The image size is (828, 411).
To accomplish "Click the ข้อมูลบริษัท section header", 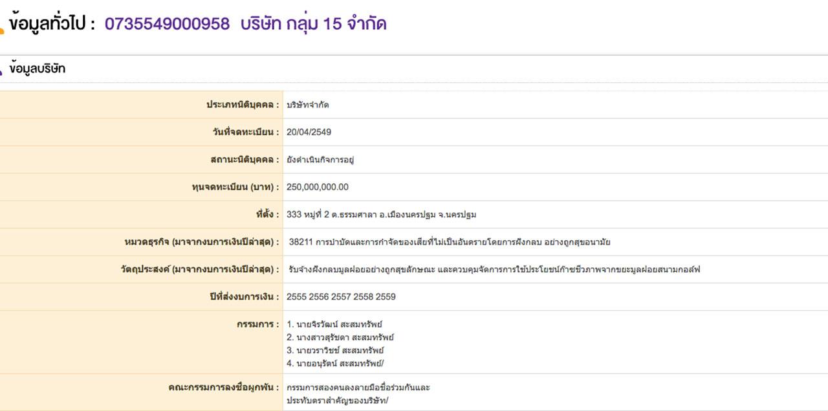I will tap(38, 69).
